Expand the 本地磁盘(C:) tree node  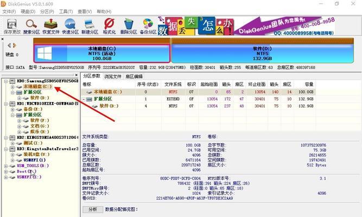(12, 87)
